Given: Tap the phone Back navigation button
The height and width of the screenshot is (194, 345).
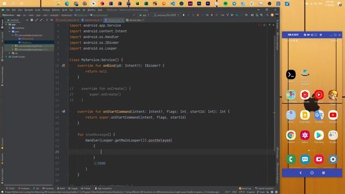Looking at the screenshot, I should click(x=301, y=173).
